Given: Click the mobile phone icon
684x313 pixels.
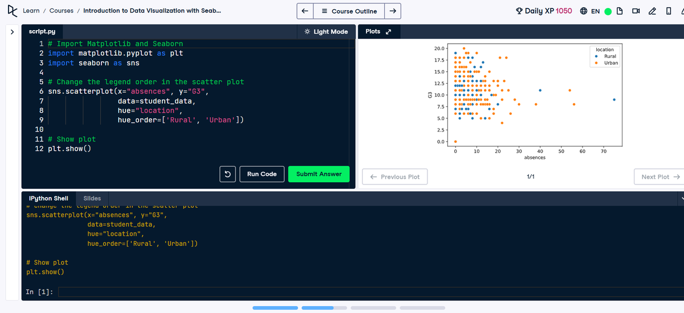Looking at the screenshot, I should pos(669,11).
